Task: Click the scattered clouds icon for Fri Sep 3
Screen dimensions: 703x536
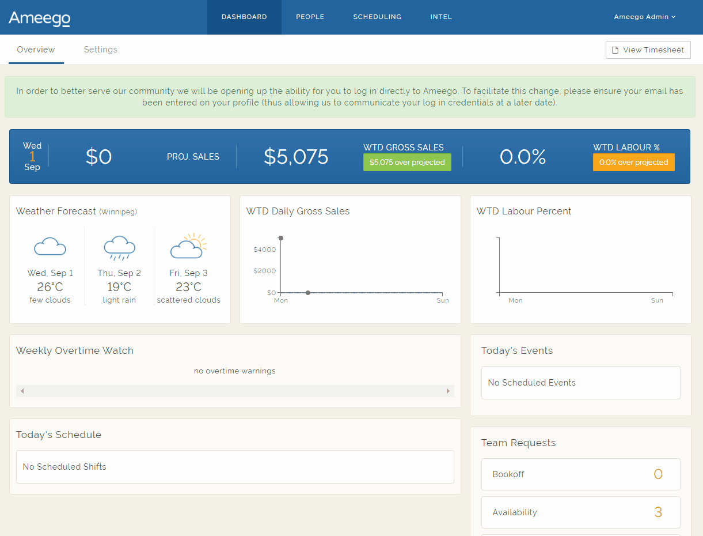Action: pyautogui.click(x=188, y=246)
